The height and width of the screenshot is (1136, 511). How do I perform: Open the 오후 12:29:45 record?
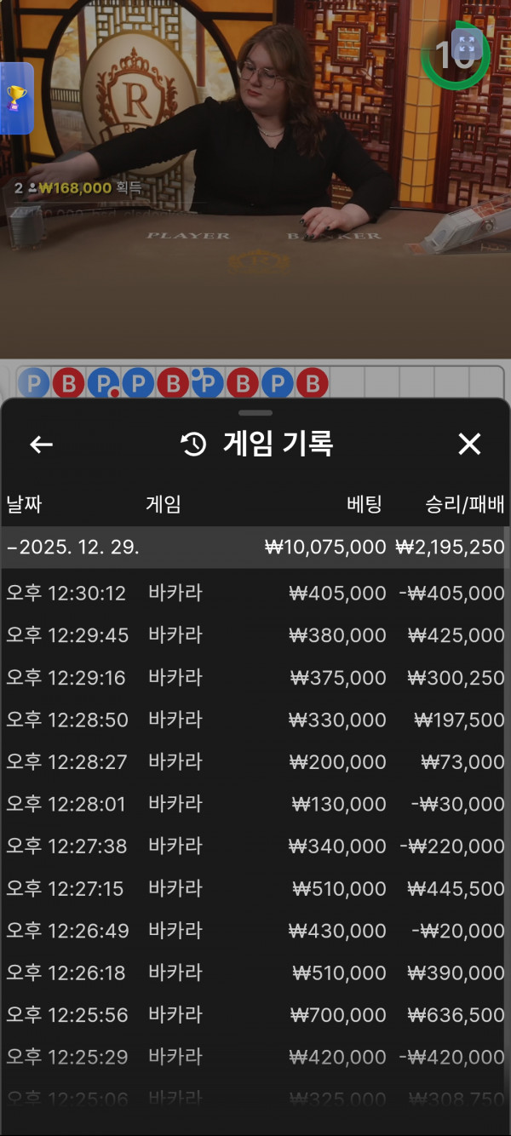254,635
